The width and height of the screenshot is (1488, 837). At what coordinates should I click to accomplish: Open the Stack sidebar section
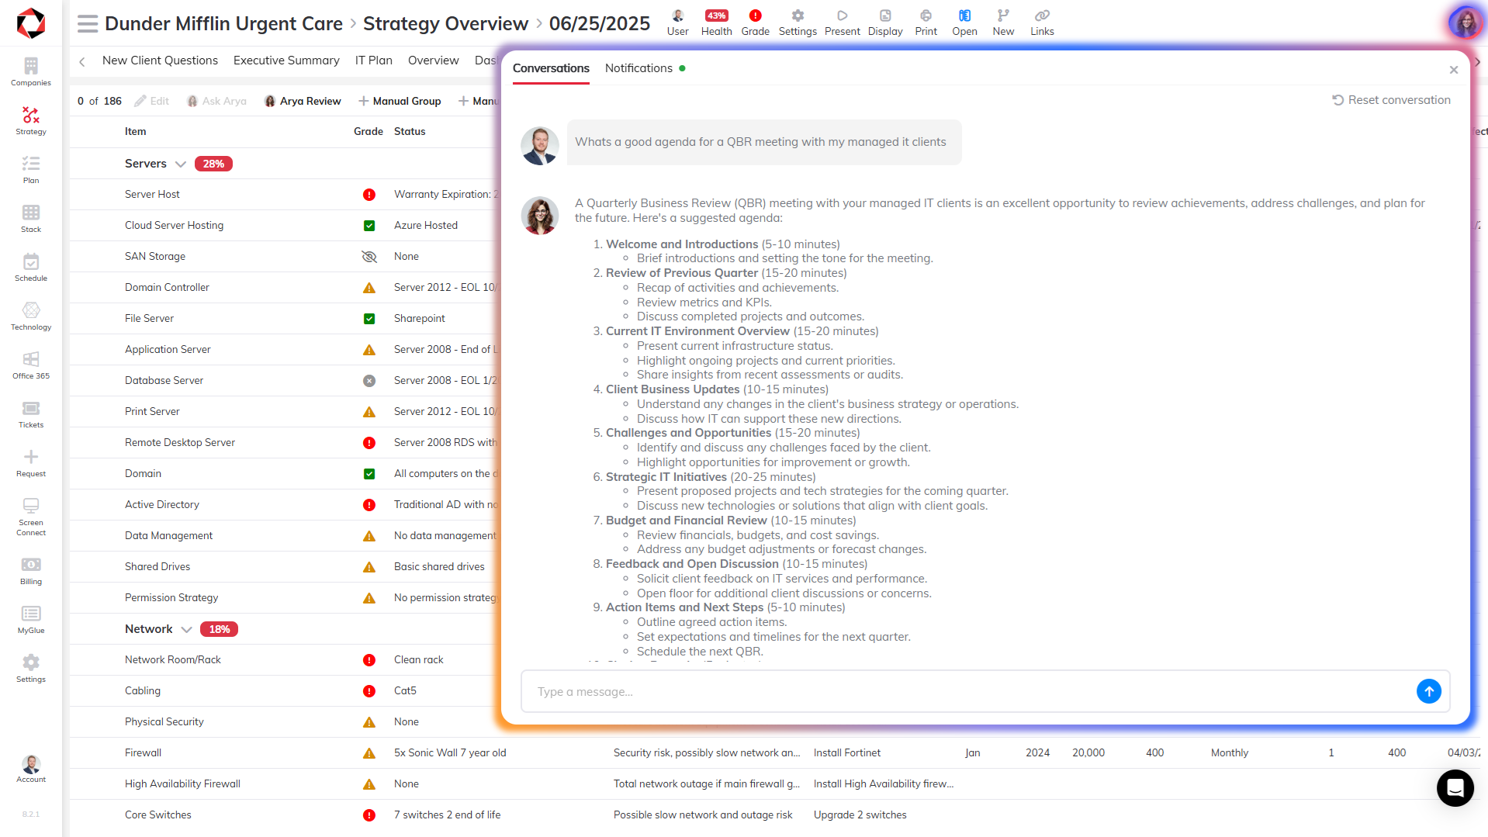point(31,218)
